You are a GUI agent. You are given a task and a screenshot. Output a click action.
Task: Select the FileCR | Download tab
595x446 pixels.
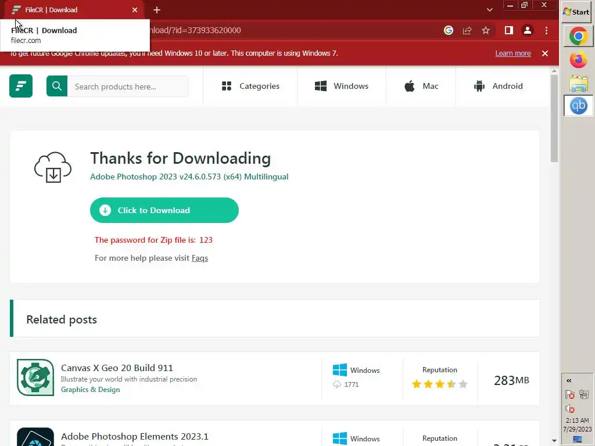[74, 10]
